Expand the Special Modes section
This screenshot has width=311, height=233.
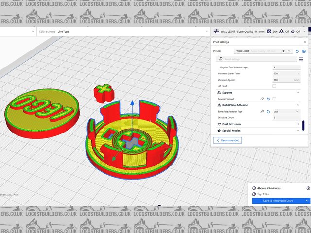(258, 131)
